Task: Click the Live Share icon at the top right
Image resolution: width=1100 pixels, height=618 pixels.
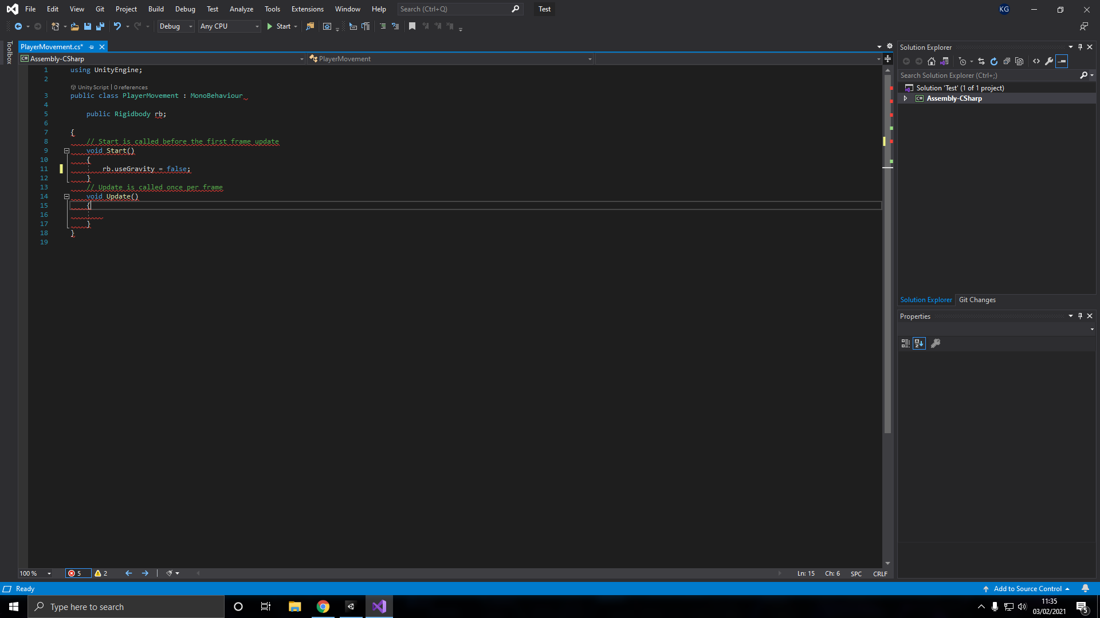Action: [x=1084, y=26]
